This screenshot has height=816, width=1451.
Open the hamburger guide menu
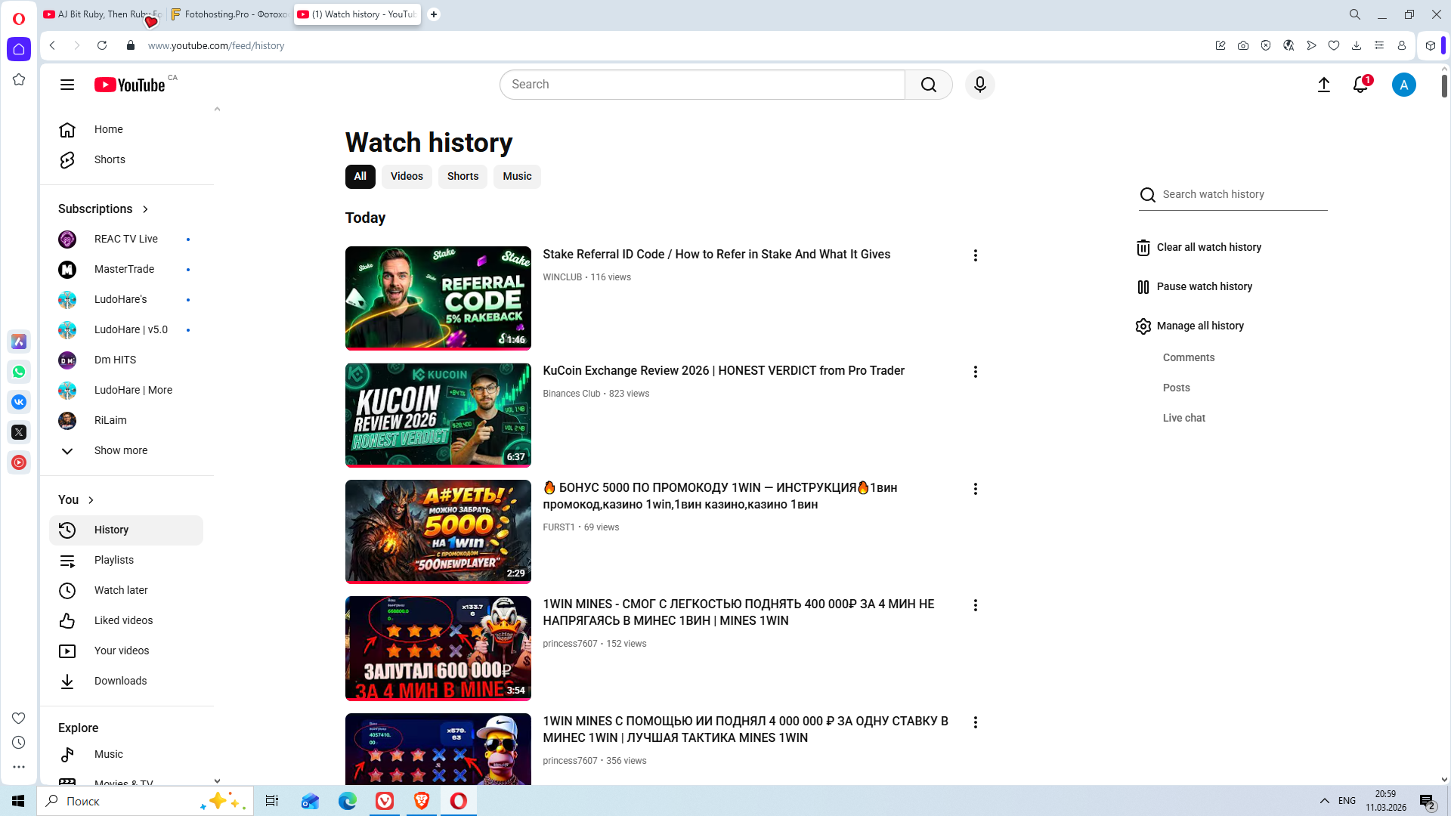point(67,85)
